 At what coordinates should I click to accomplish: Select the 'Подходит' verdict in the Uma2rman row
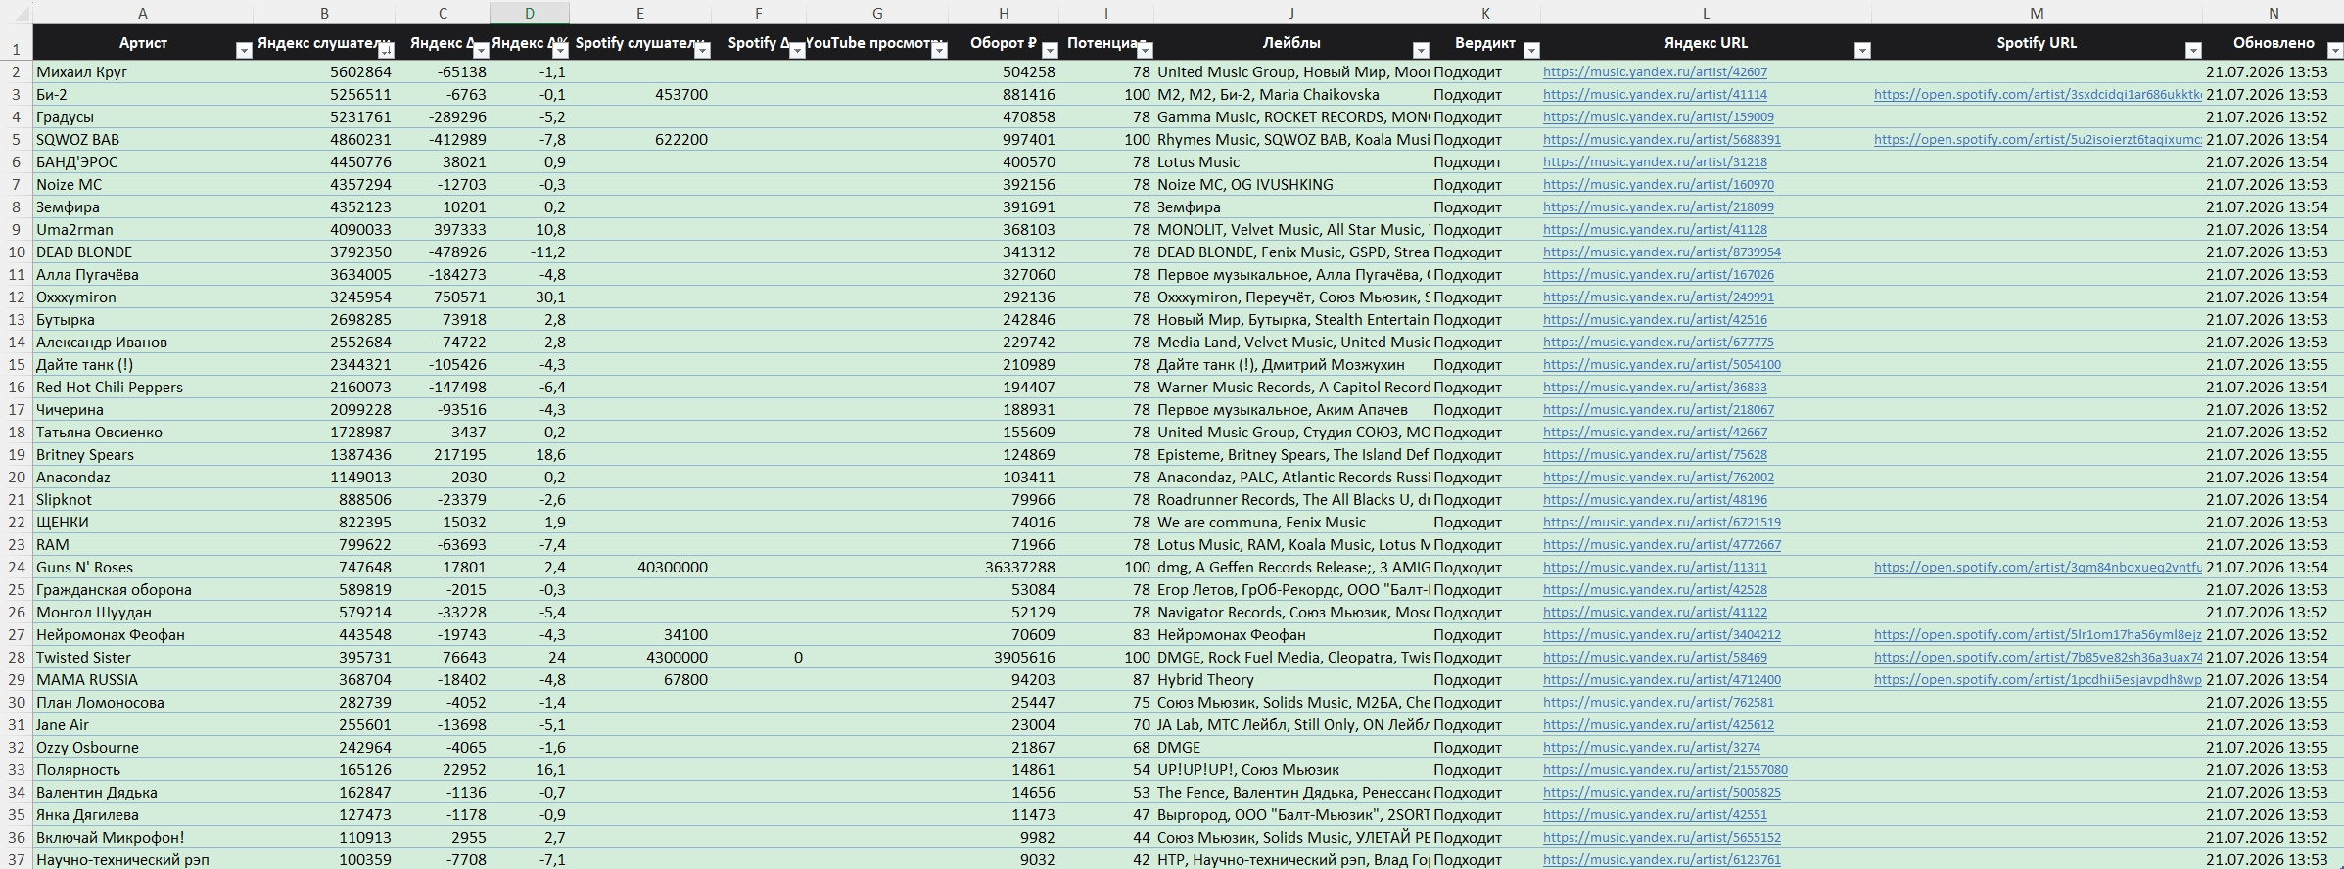pos(1485,229)
